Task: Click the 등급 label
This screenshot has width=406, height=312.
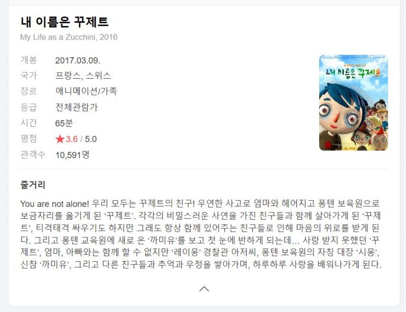Action: click(29, 107)
